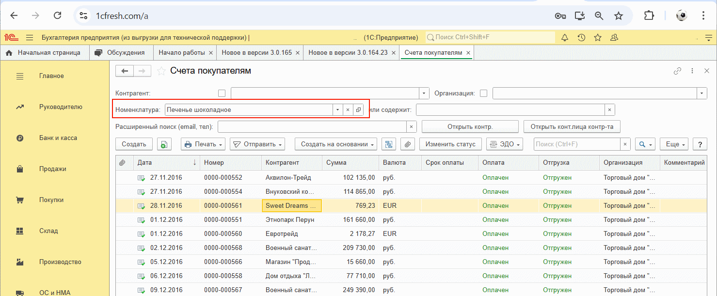Select the Внуковский ко... counterparty cell

(x=292, y=192)
